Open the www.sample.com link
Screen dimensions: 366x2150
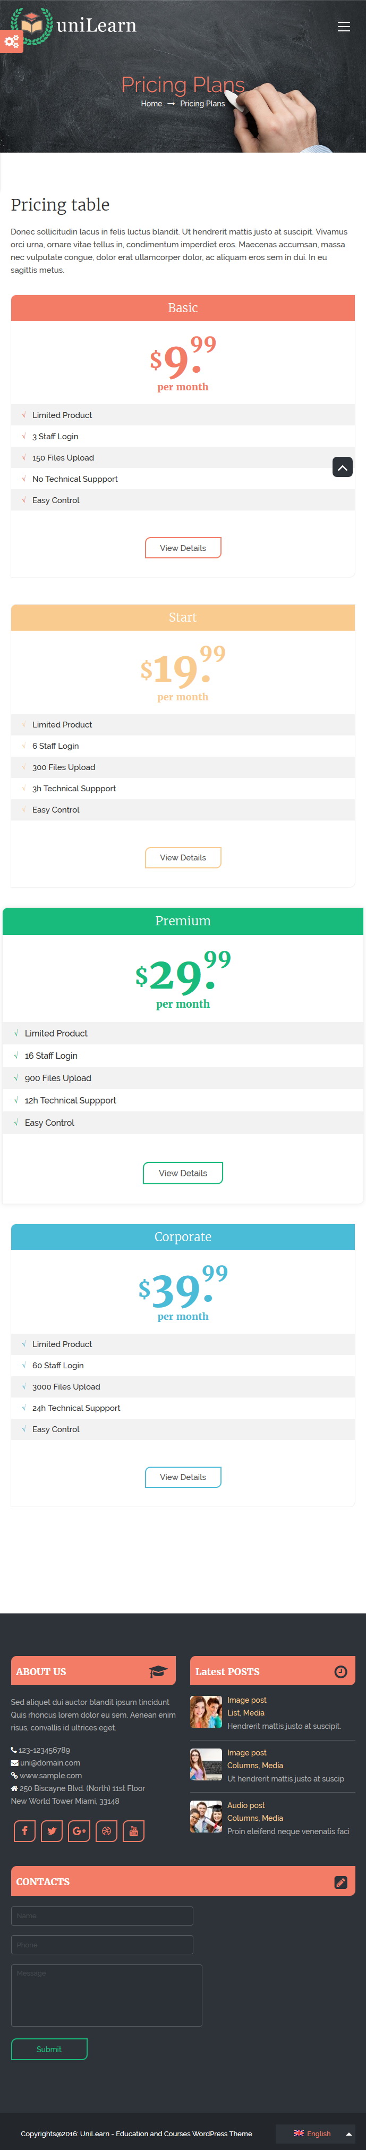click(x=51, y=1775)
